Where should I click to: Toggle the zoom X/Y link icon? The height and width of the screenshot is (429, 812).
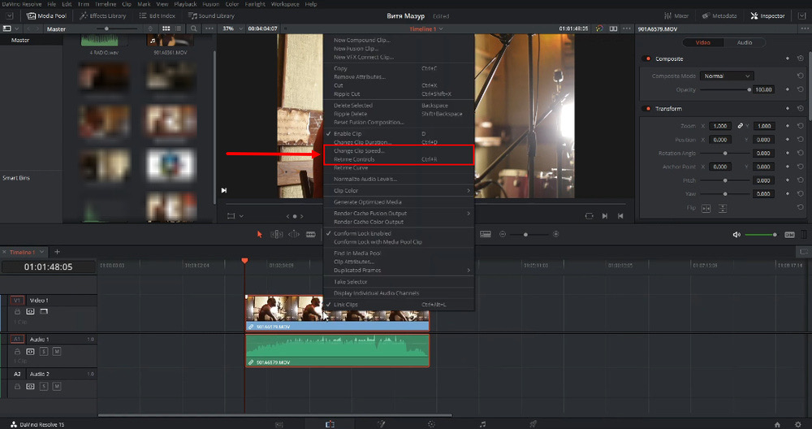pyautogui.click(x=740, y=126)
